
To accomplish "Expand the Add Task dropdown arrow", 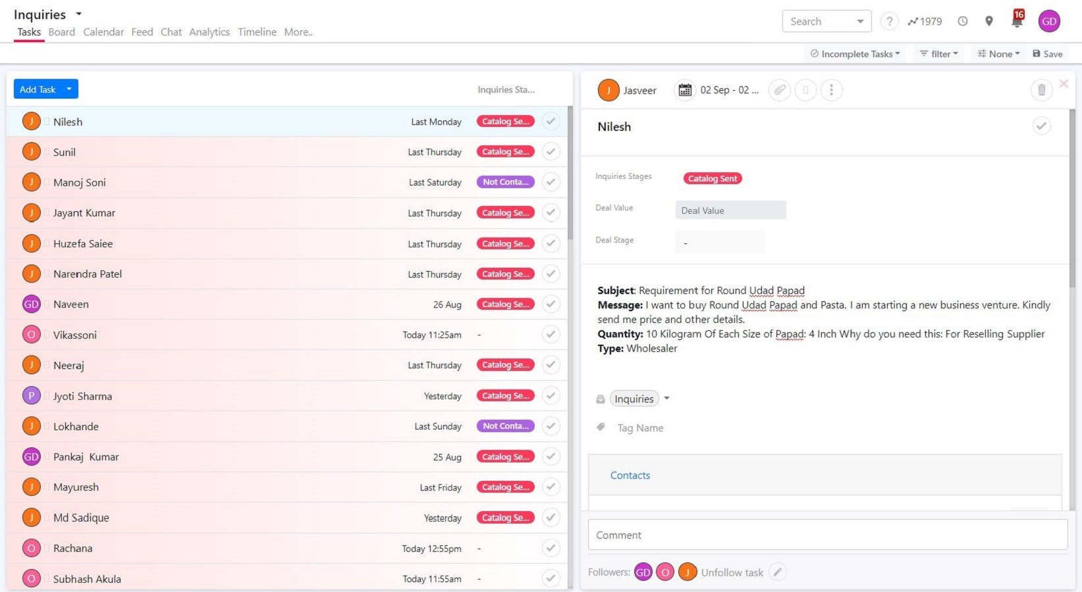I will tap(68, 89).
